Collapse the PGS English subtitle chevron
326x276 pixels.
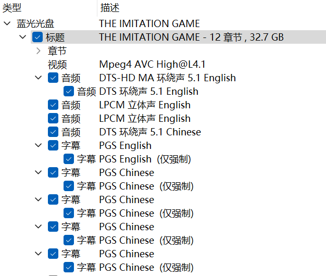pyautogui.click(x=38, y=145)
